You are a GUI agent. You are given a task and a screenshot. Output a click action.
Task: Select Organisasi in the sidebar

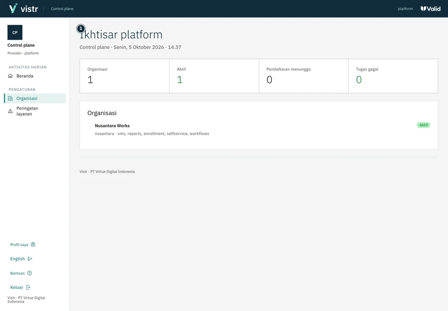click(35, 98)
